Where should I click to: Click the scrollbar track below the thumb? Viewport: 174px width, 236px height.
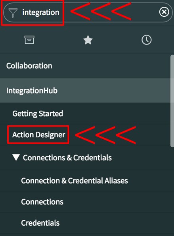point(172,191)
